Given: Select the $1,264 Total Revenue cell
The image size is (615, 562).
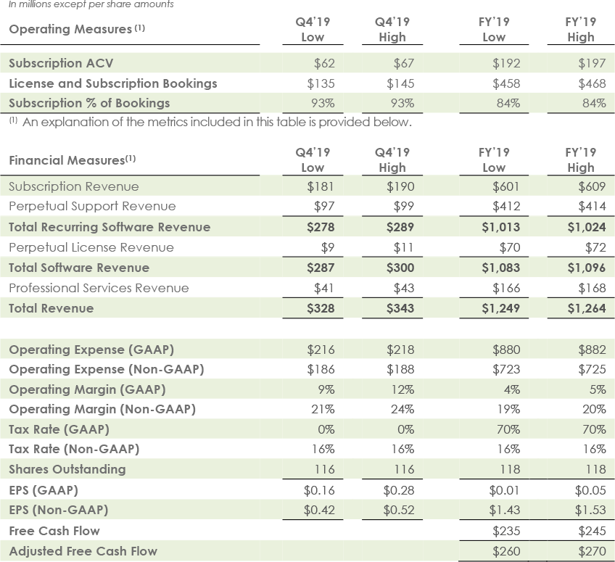Looking at the screenshot, I should 585,308.
